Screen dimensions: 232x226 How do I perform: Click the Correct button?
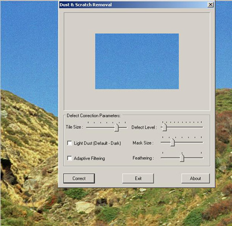(79, 178)
